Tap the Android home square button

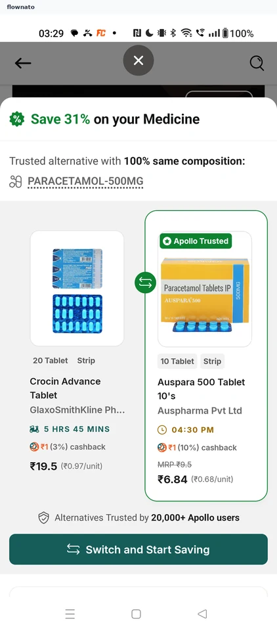click(137, 614)
